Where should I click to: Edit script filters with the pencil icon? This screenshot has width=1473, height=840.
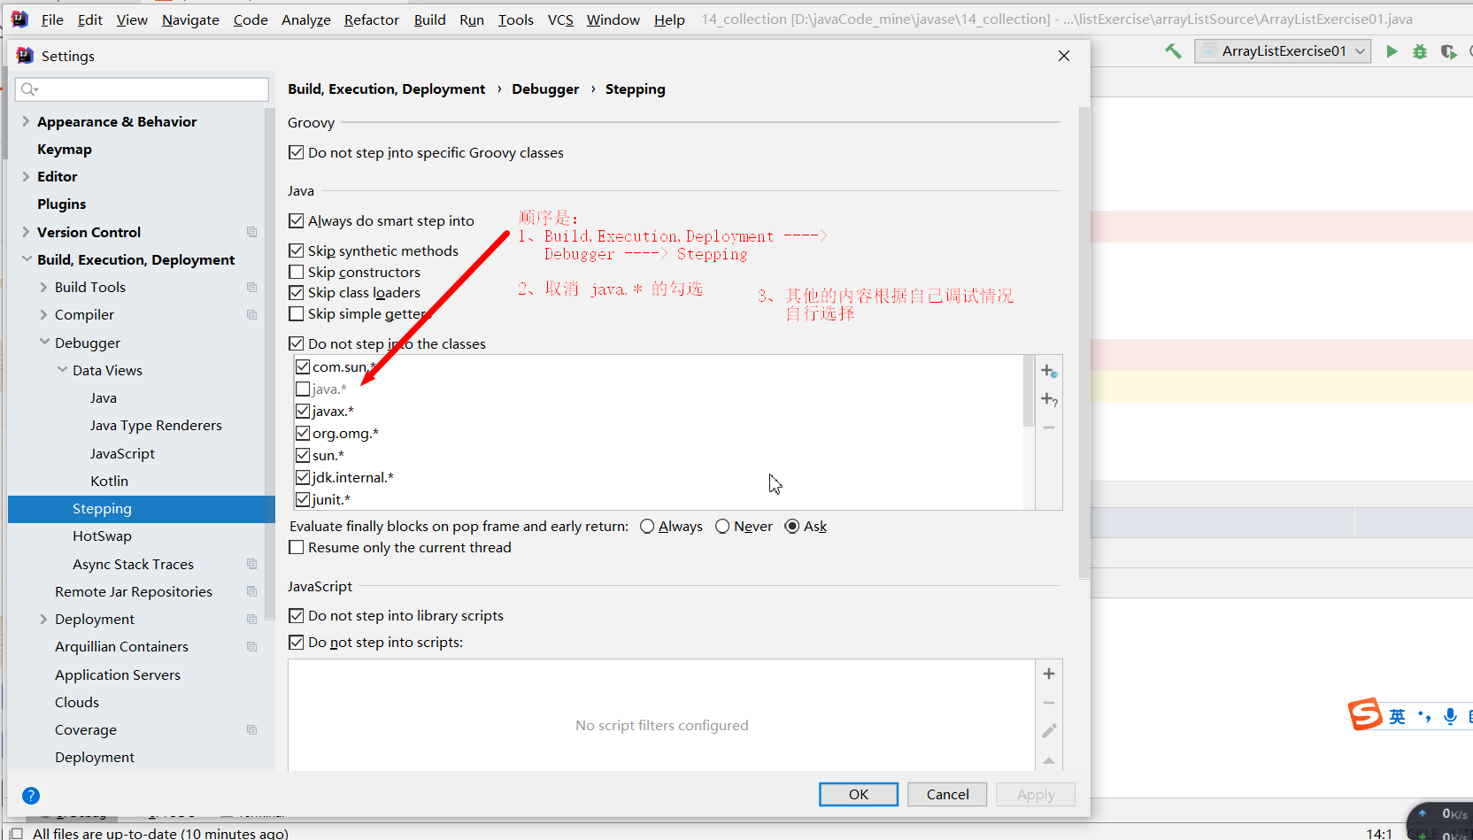pyautogui.click(x=1049, y=730)
